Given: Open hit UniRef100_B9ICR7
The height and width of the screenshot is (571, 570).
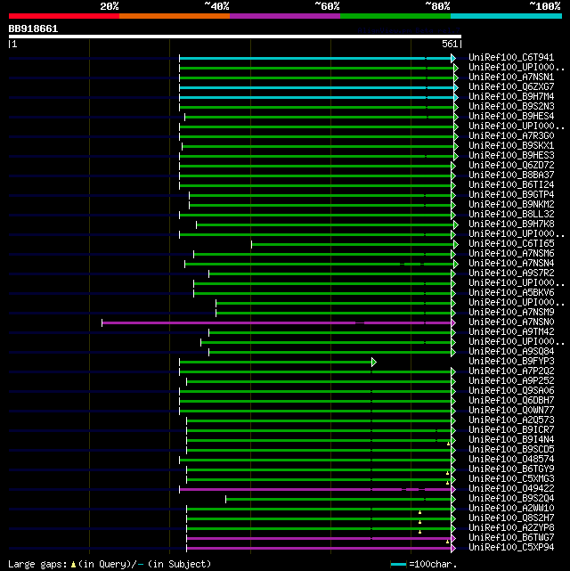Looking at the screenshot, I should [x=511, y=430].
